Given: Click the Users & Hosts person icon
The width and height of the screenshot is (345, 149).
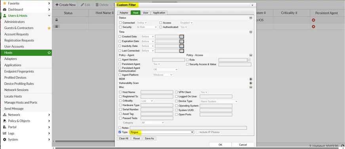Looking at the screenshot, I should (x=4, y=15).
